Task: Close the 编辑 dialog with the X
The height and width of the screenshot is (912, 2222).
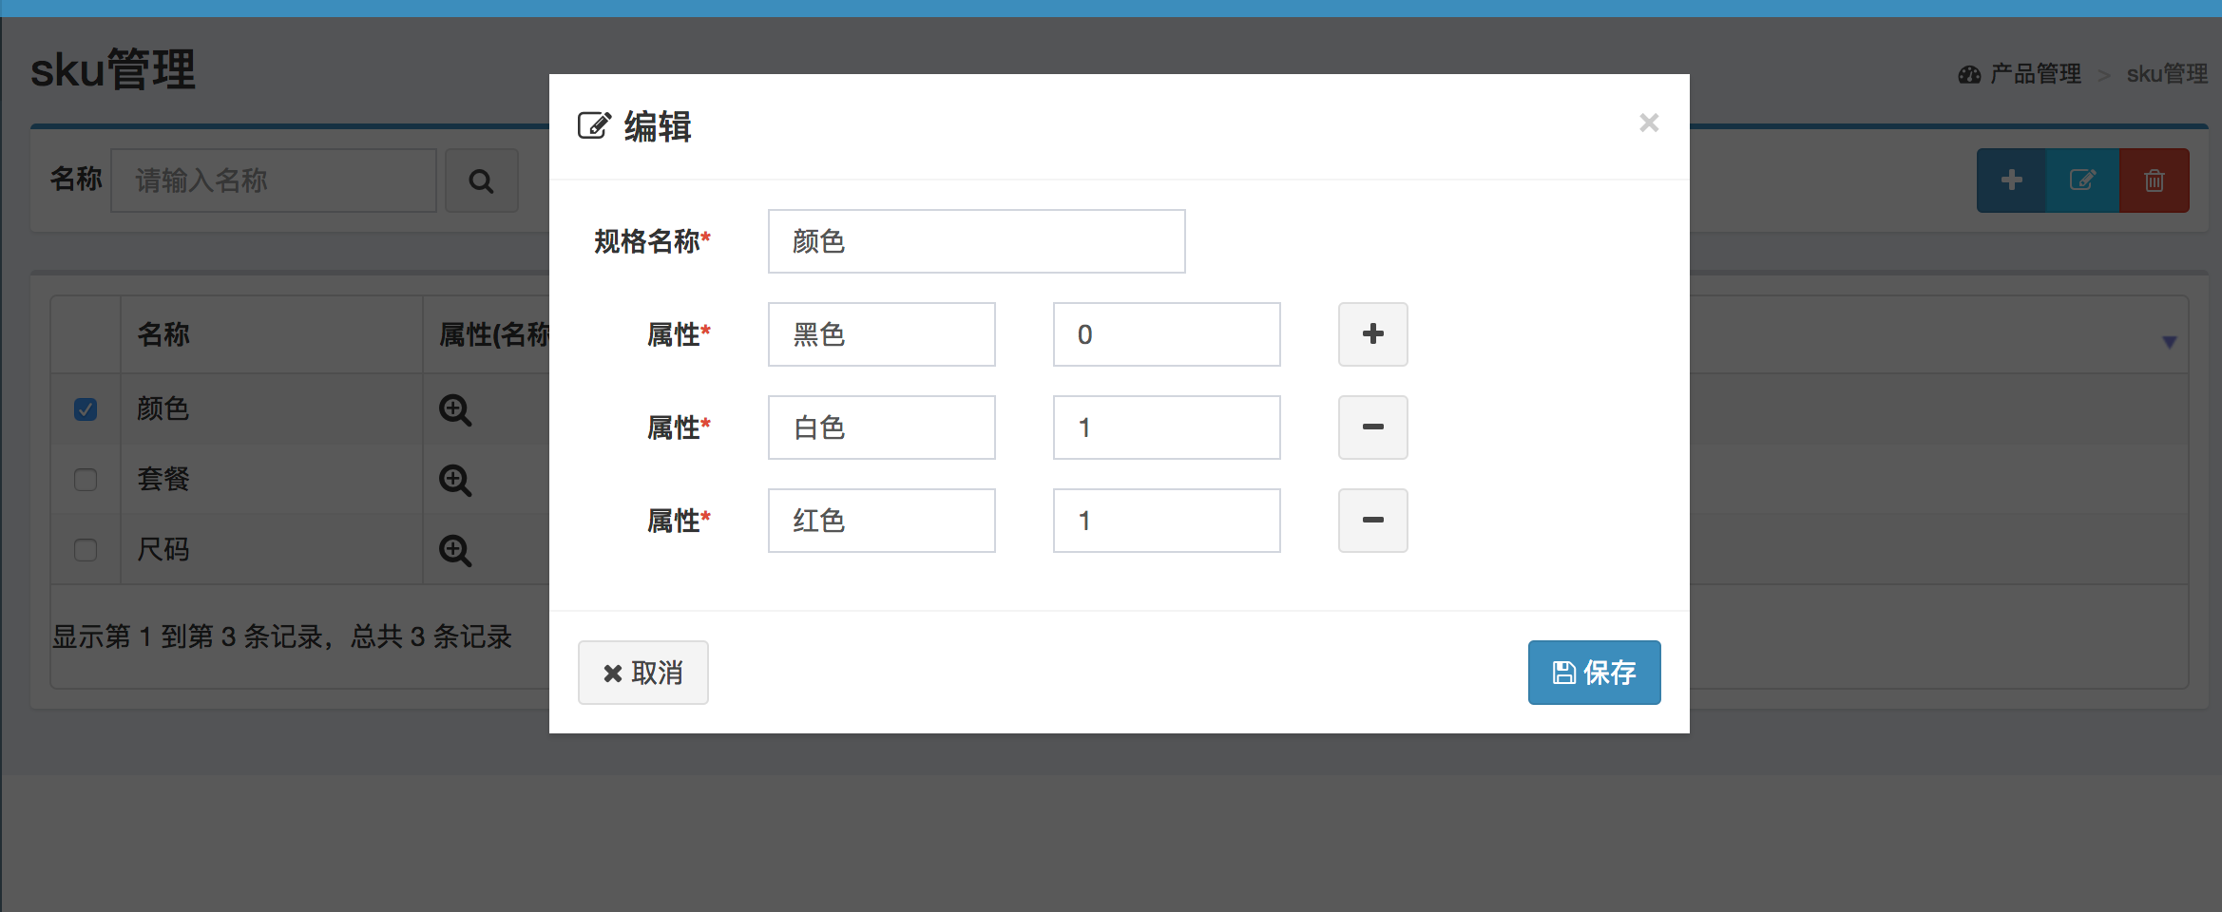Action: click(x=1649, y=123)
